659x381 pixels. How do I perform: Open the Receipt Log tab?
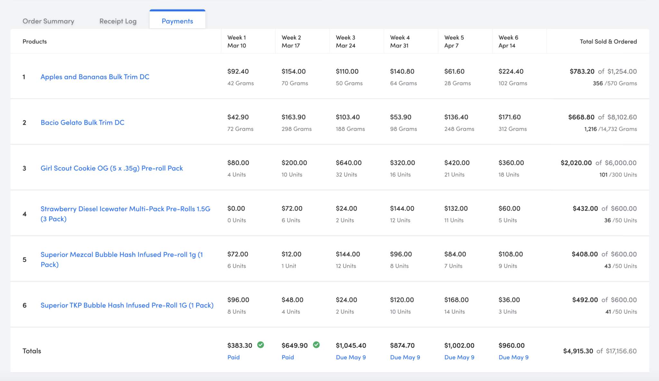117,21
